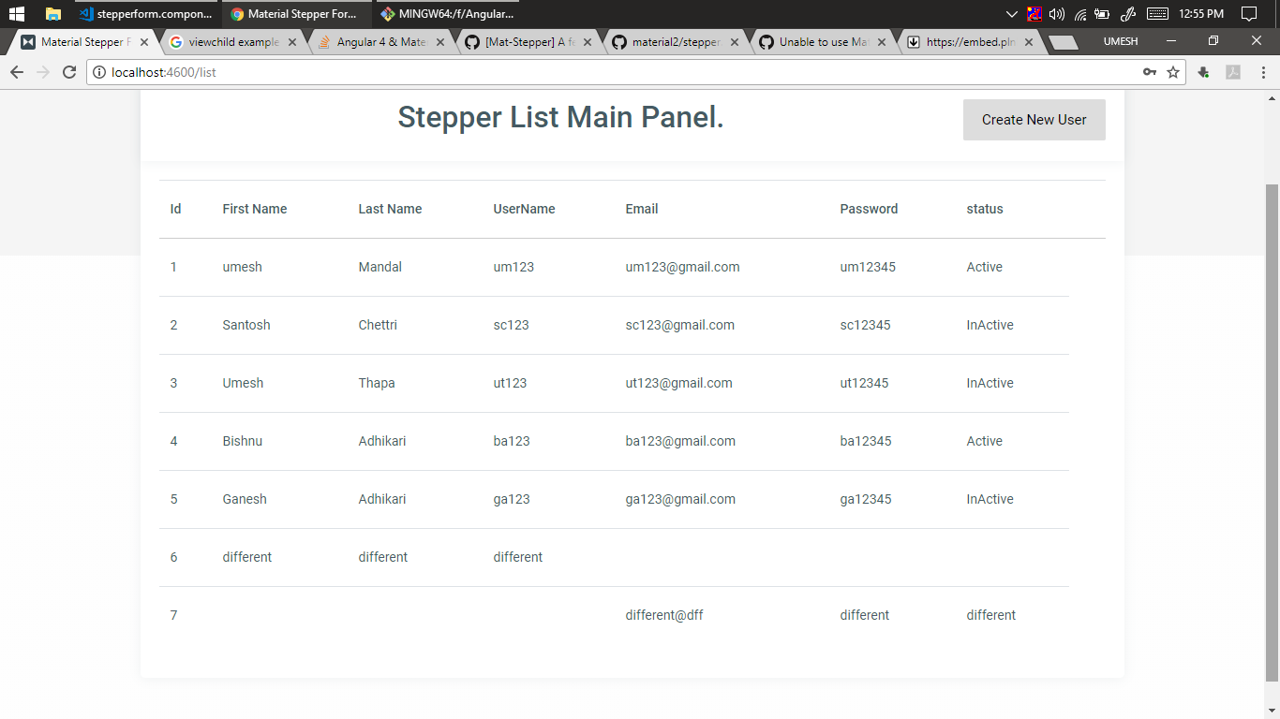Open the volume control in system tray

tap(1057, 14)
